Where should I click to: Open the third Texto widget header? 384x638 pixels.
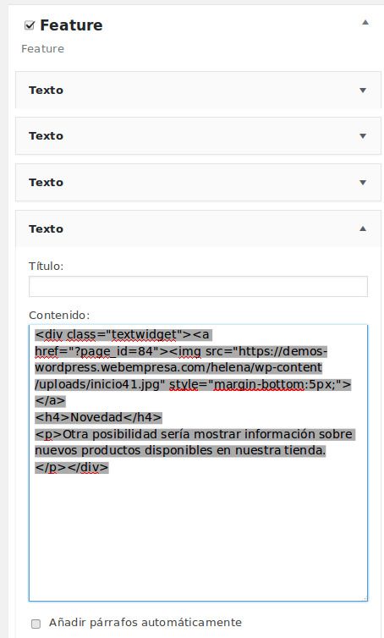tap(198, 182)
